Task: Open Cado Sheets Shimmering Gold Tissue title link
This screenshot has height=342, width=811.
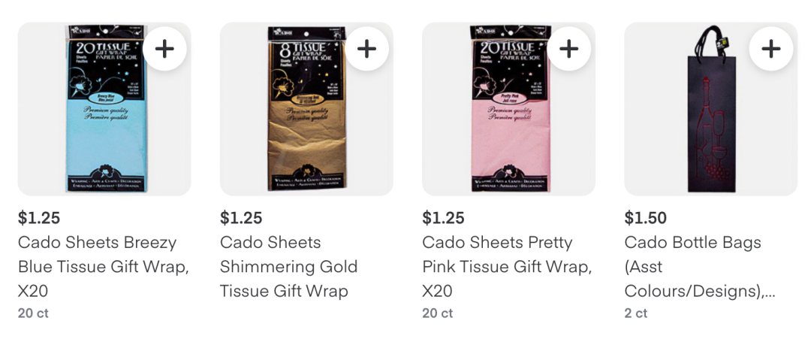Action: pos(288,267)
